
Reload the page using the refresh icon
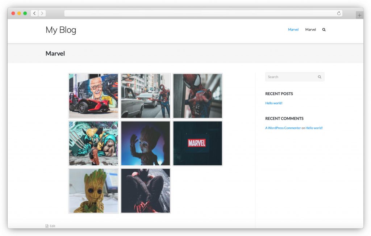339,13
